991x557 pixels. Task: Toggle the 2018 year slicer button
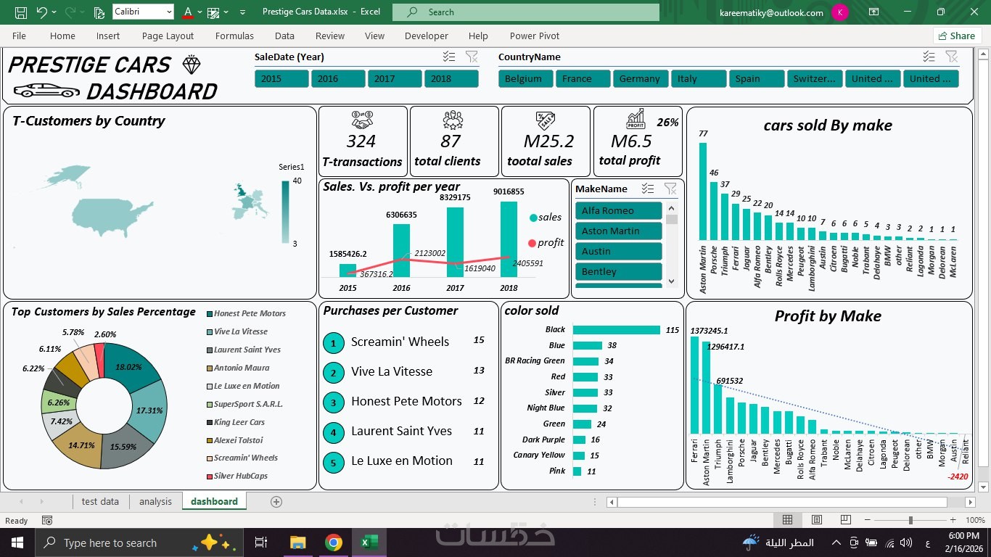[x=451, y=78]
